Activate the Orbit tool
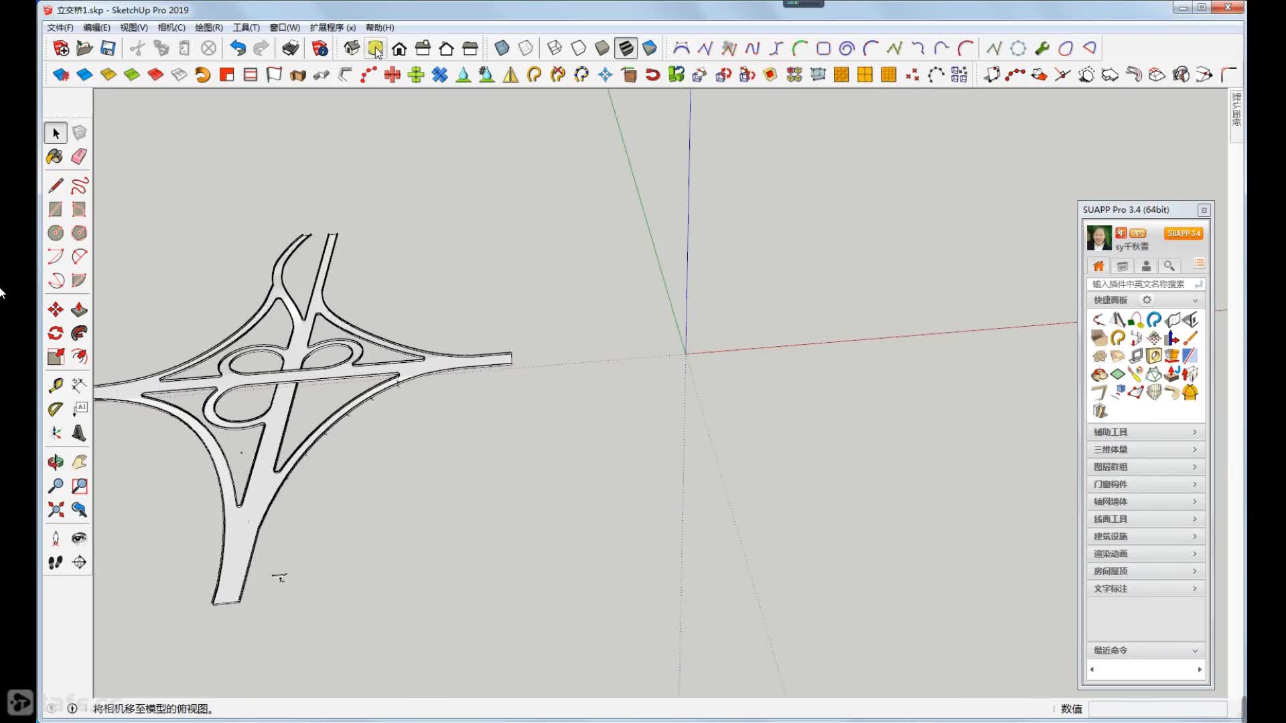The height and width of the screenshot is (723, 1286). coord(56,462)
